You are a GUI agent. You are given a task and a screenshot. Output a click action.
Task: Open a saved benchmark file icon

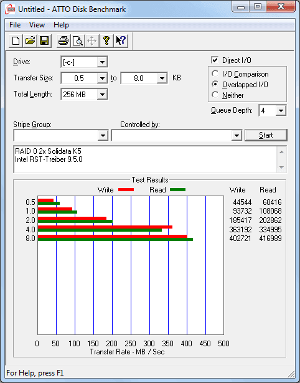[x=30, y=40]
